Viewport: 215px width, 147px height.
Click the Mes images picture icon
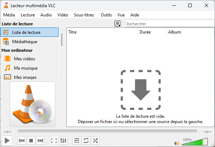[x=7, y=77]
